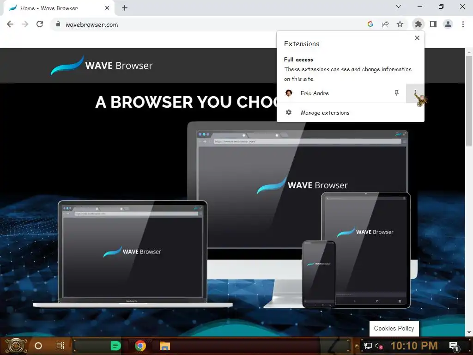Close the Extensions popup

pos(417,38)
